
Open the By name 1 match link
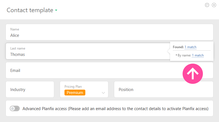click(198, 55)
